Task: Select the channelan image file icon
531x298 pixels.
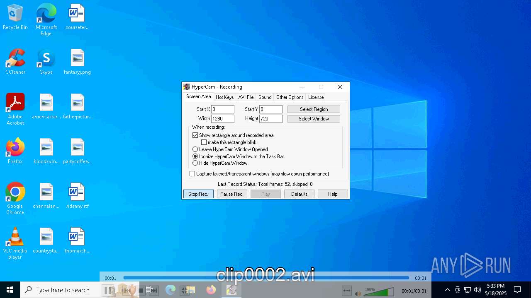Action: [x=46, y=196]
